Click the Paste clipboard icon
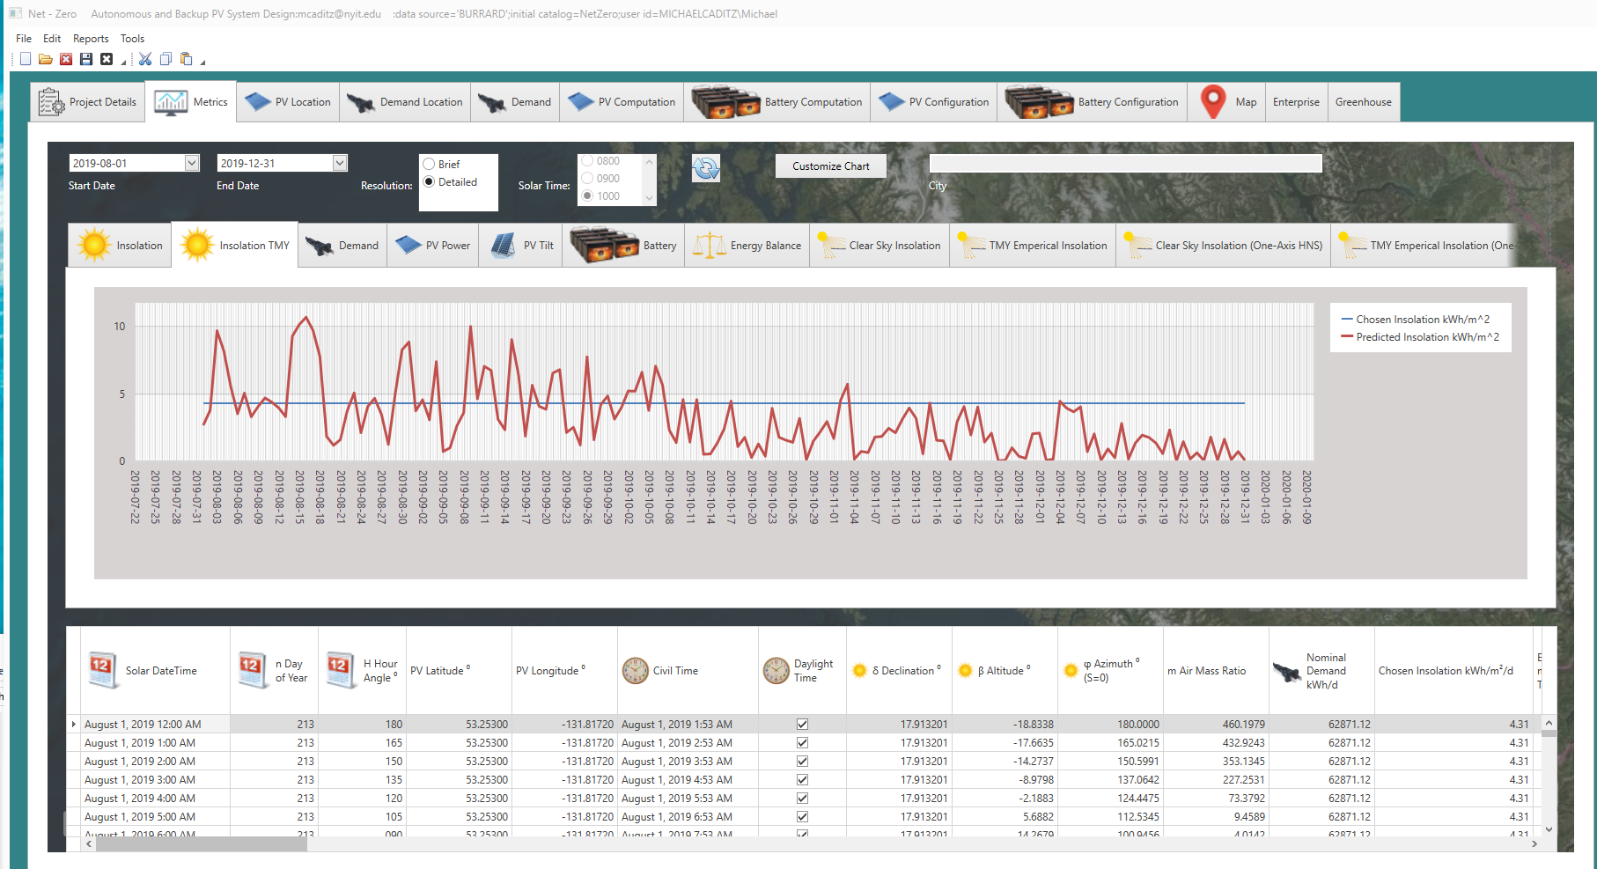 (186, 59)
